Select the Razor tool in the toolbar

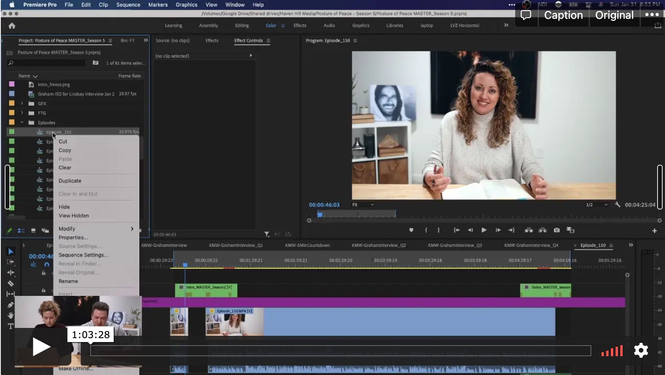pyautogui.click(x=11, y=283)
